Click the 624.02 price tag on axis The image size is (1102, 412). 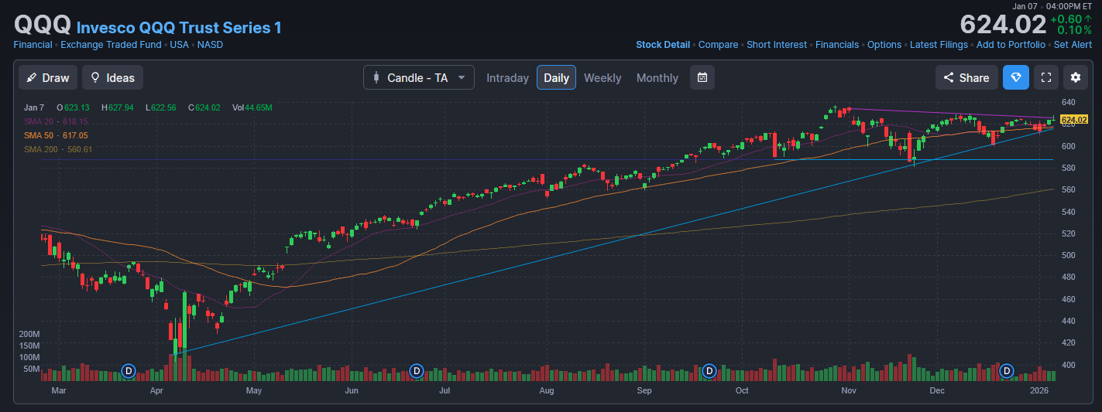coord(1074,120)
